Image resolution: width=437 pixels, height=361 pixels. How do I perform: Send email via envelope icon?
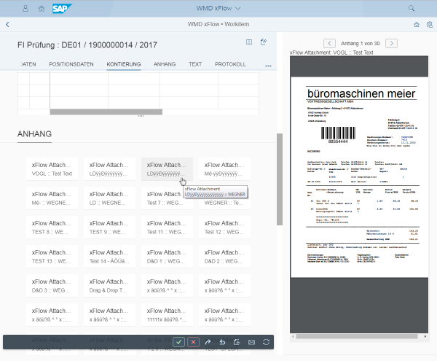coord(251,342)
